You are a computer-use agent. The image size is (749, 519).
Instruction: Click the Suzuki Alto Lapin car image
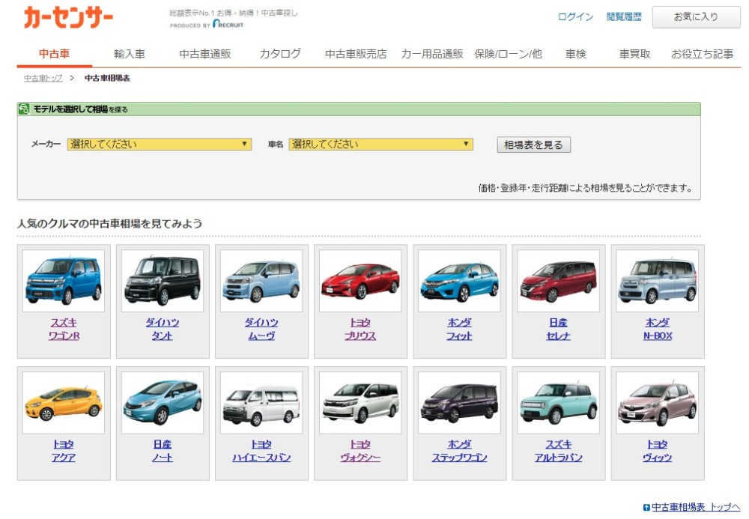pos(558,402)
